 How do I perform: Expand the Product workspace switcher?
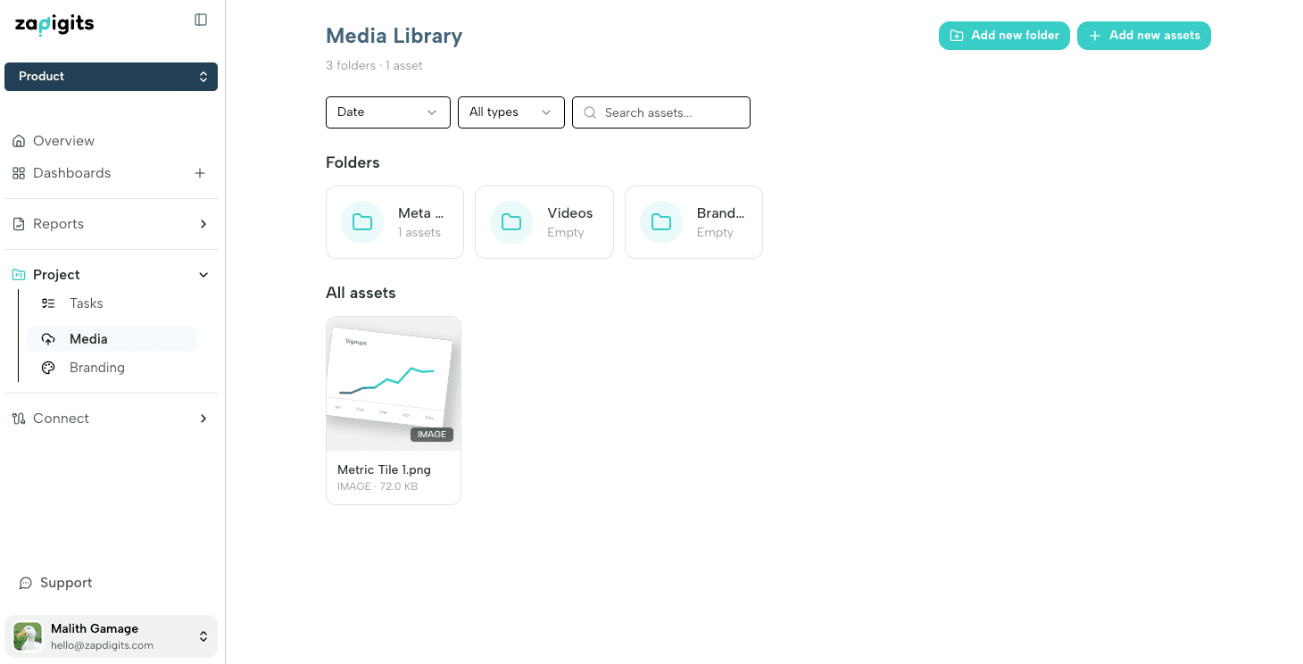pos(111,76)
